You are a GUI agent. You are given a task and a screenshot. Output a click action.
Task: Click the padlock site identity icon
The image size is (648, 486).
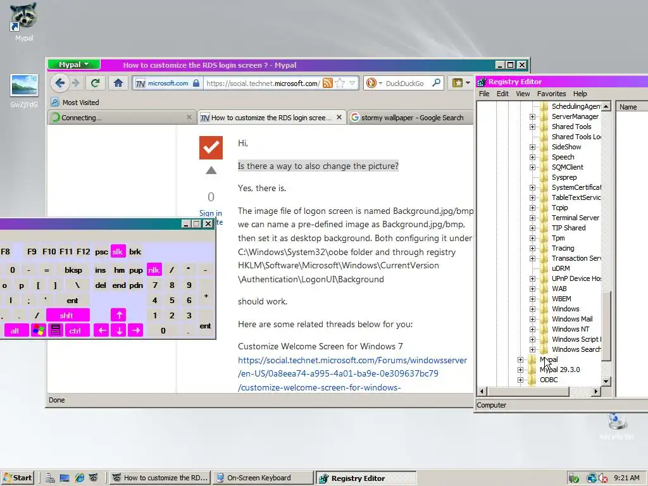[196, 83]
